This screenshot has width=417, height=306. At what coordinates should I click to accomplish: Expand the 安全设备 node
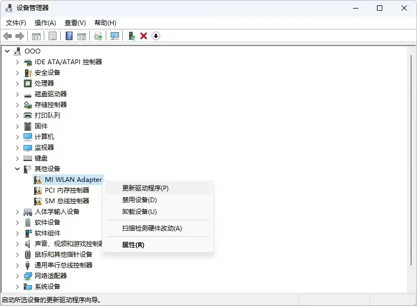point(17,73)
